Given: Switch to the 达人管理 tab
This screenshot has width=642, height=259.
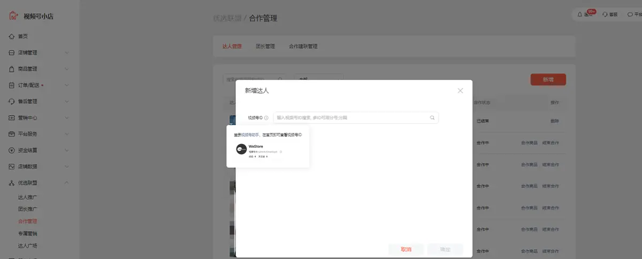Looking at the screenshot, I should pos(232,47).
